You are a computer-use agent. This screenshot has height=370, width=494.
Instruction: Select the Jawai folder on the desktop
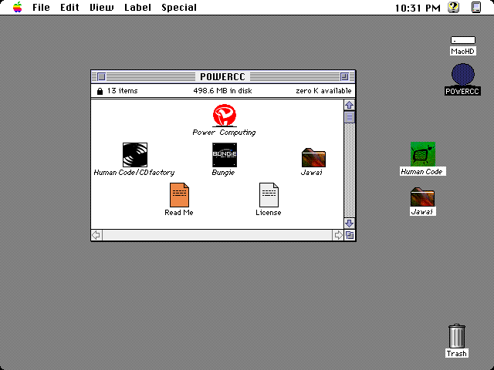(422, 197)
